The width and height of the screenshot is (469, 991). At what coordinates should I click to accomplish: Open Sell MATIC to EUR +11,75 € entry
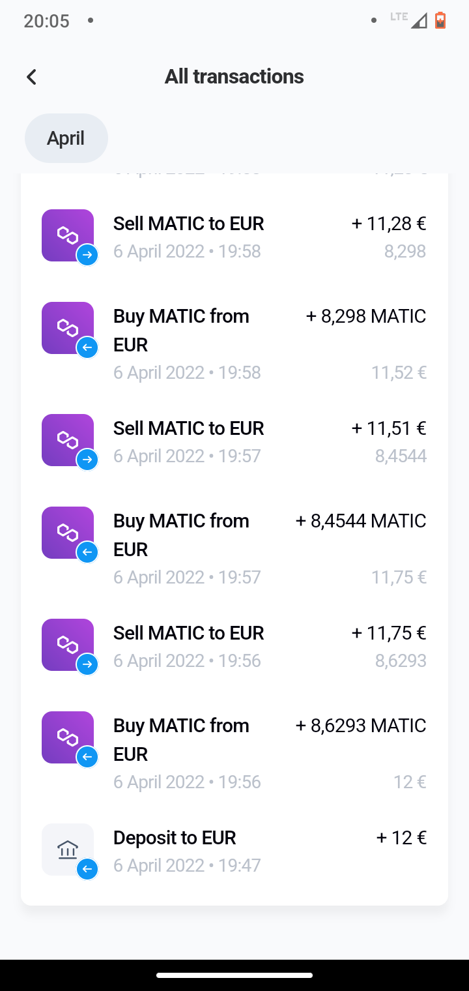click(x=234, y=646)
